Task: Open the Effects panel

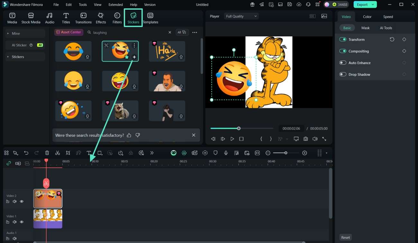Action: [101, 18]
